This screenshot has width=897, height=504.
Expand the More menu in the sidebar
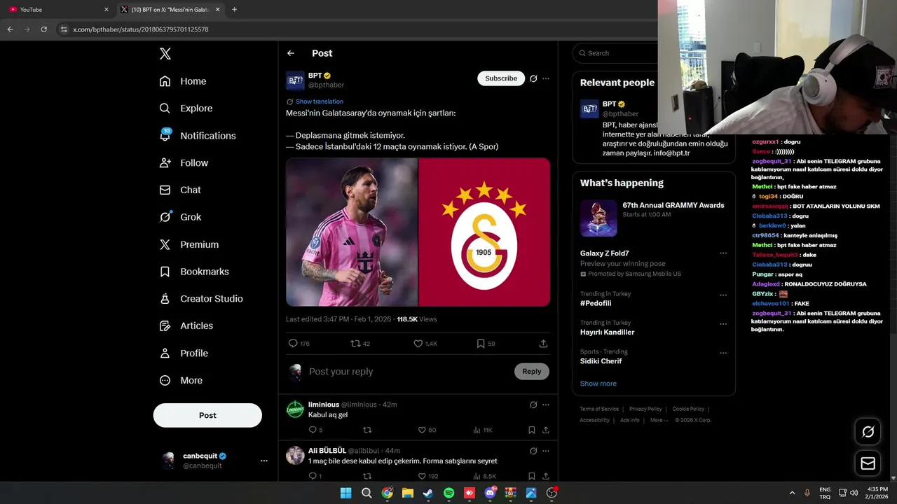click(181, 381)
